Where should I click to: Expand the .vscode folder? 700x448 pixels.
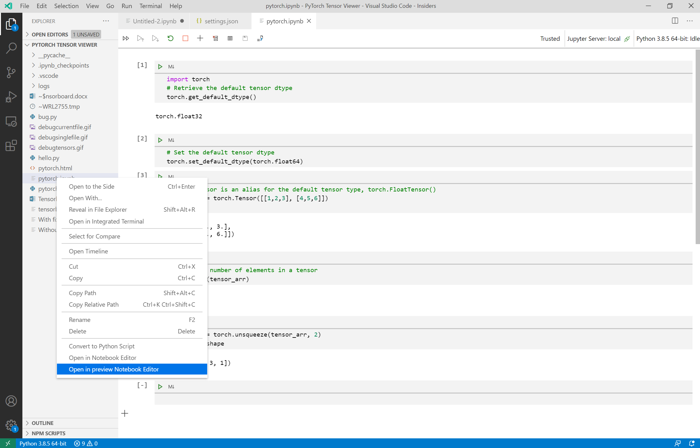[x=48, y=76]
